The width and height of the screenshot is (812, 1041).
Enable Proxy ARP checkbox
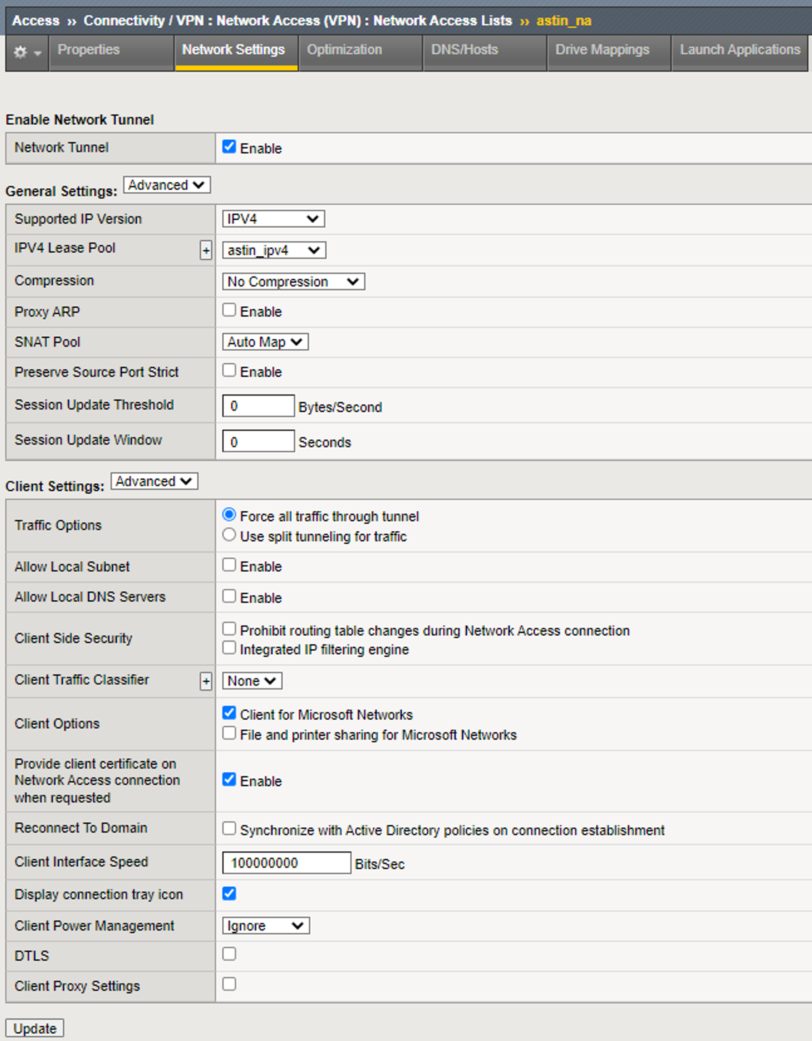229,310
